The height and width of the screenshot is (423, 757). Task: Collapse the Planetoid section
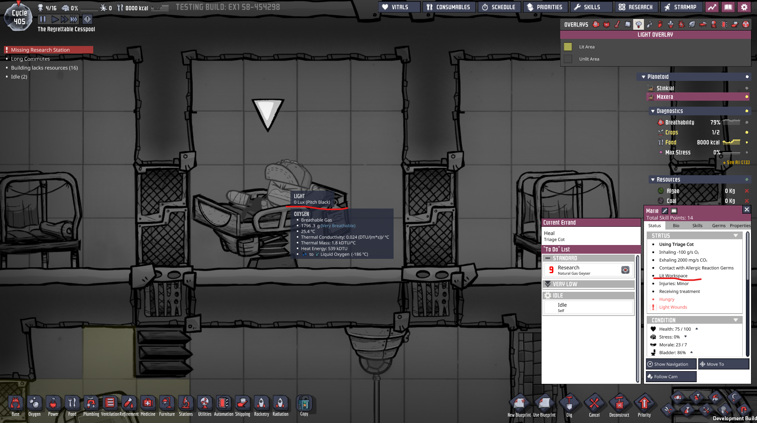pyautogui.click(x=644, y=77)
